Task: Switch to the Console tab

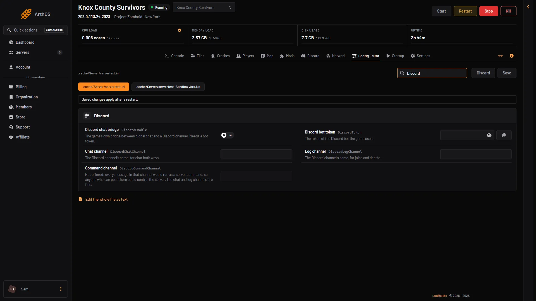Action: pyautogui.click(x=174, y=56)
